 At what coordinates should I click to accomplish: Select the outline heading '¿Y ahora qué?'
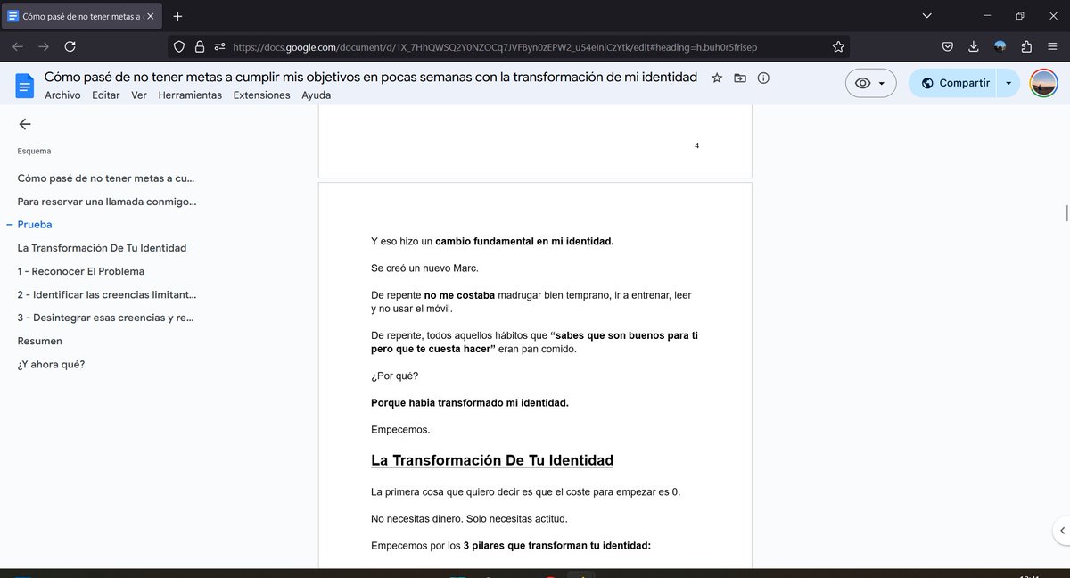point(51,364)
